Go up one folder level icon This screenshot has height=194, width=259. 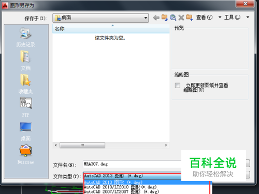[x=165, y=18]
